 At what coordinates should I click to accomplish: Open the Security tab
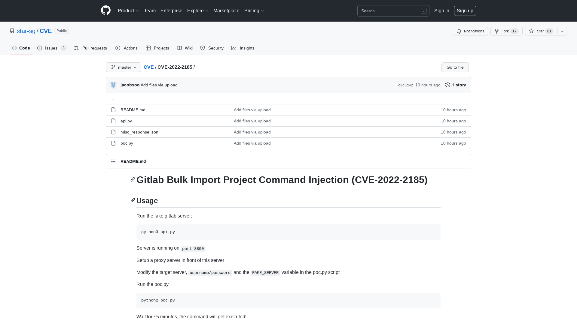(212, 48)
